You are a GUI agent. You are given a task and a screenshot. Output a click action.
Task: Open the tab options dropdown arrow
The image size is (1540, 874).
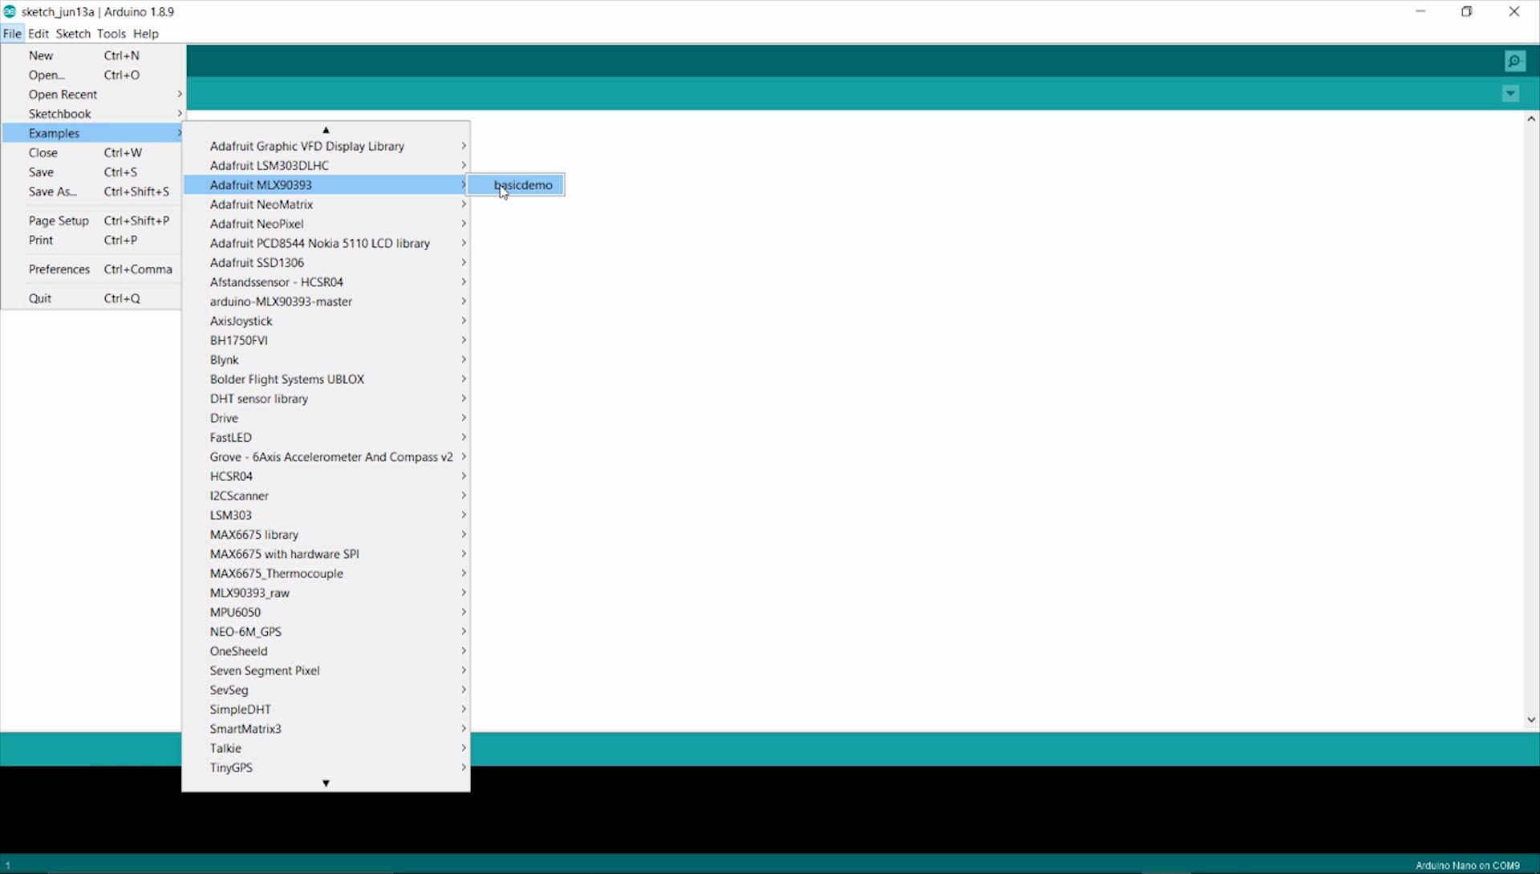1510,94
